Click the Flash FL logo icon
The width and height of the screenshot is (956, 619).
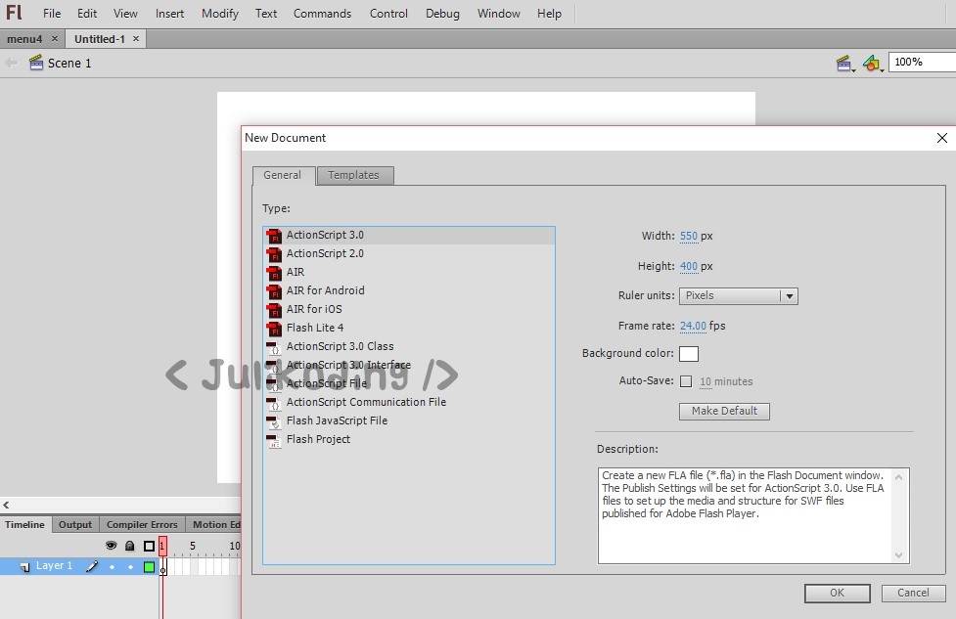click(14, 13)
